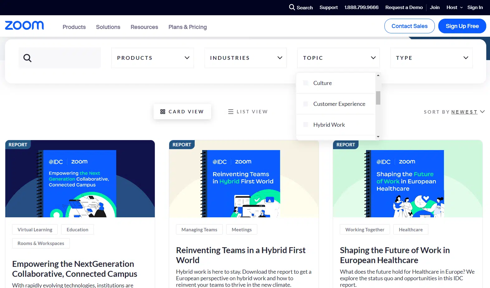Click the Join link
The height and width of the screenshot is (288, 490).
(x=435, y=7)
